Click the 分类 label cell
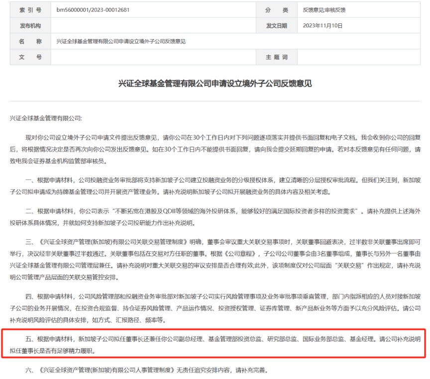Screen dimensions: 430x379 pos(276,10)
